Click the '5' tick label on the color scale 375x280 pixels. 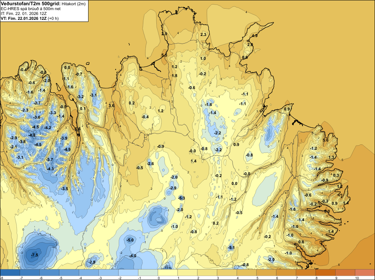point(257,278)
